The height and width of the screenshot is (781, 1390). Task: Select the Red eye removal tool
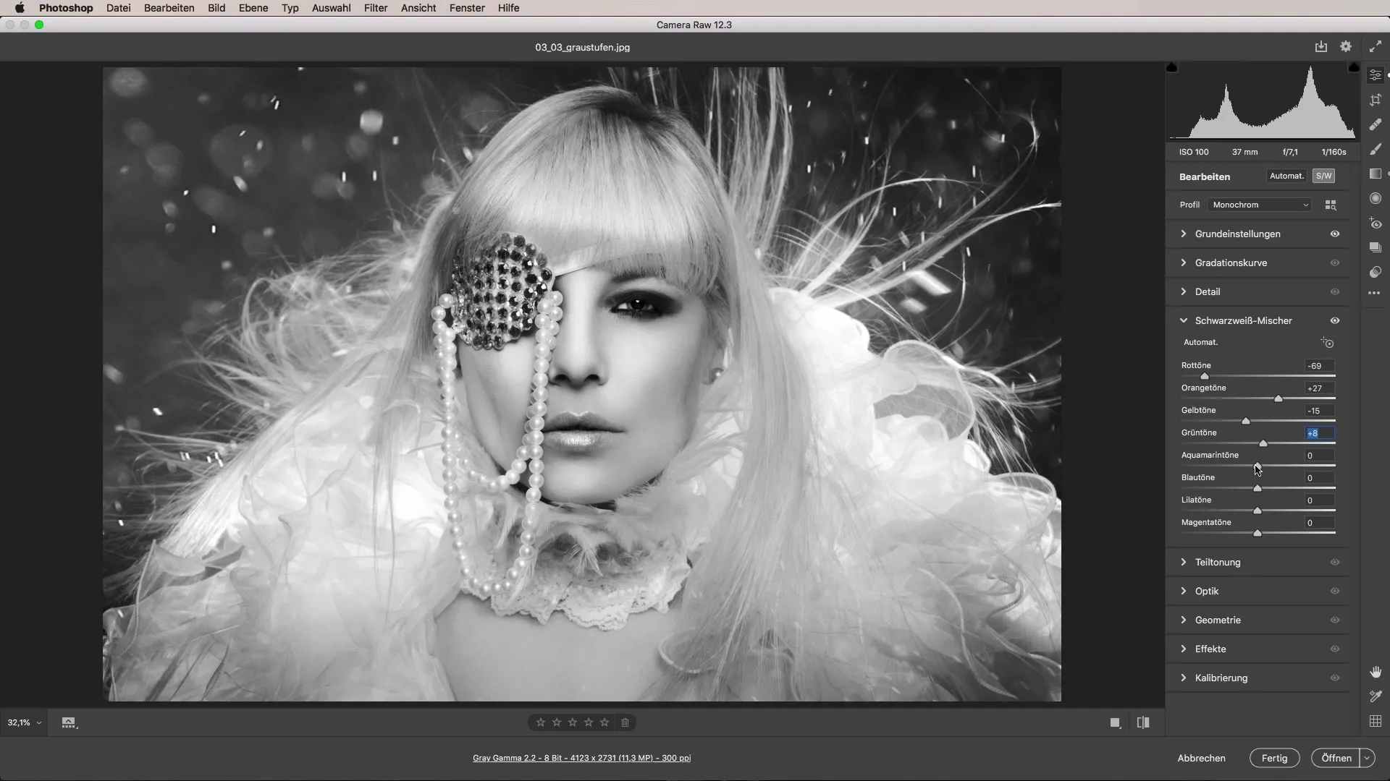[x=1376, y=223]
